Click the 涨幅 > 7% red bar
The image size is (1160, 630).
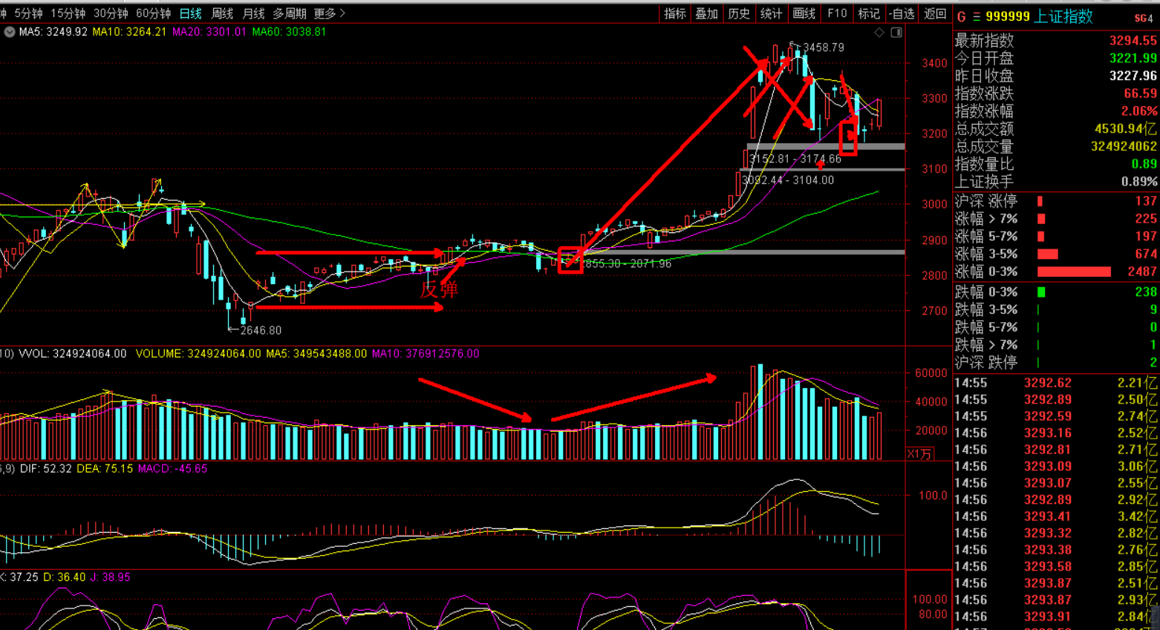point(1041,219)
